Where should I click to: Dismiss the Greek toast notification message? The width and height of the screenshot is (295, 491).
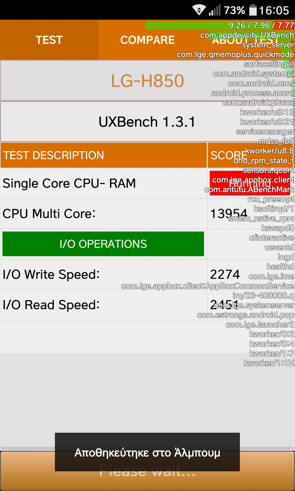[147, 452]
